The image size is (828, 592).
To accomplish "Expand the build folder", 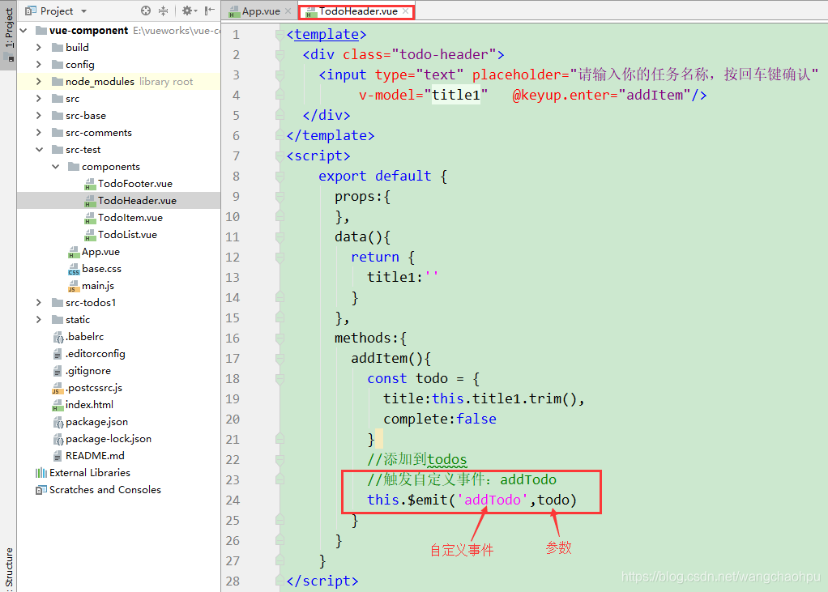I will point(38,48).
